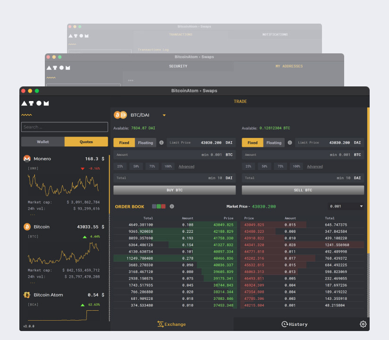Click the ellipsis under Bitcoin 24h vol
Screen dimensions: 389x340
tap(33, 283)
